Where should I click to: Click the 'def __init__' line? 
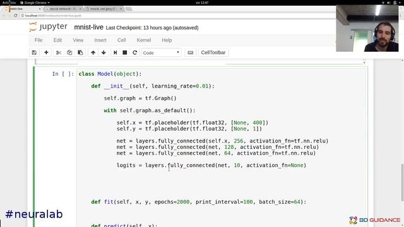click(x=153, y=86)
